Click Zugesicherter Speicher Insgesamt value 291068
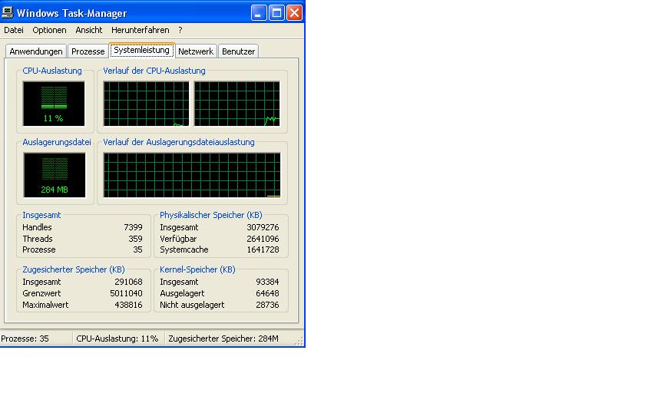645x403 pixels. (128, 282)
